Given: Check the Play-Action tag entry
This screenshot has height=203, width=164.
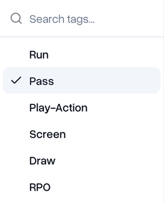Looking at the screenshot, I should pyautogui.click(x=82, y=108).
